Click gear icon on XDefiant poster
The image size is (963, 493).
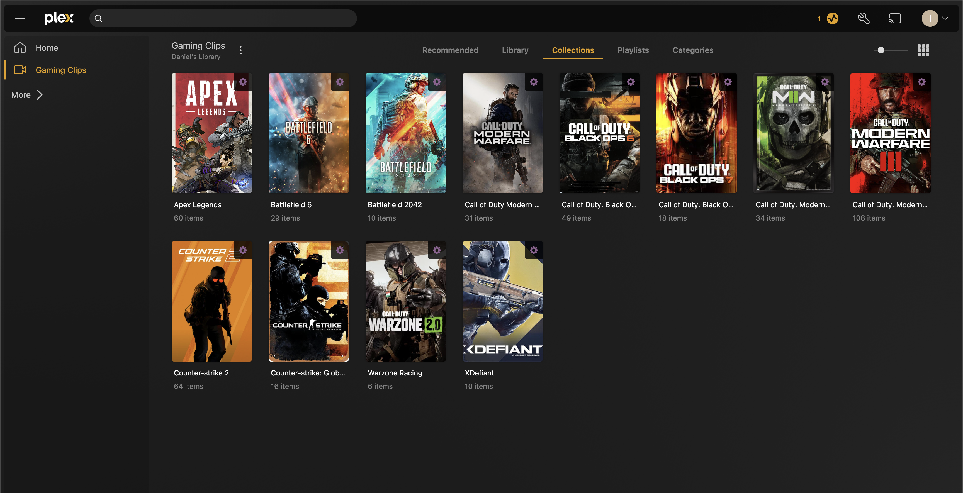tap(534, 250)
